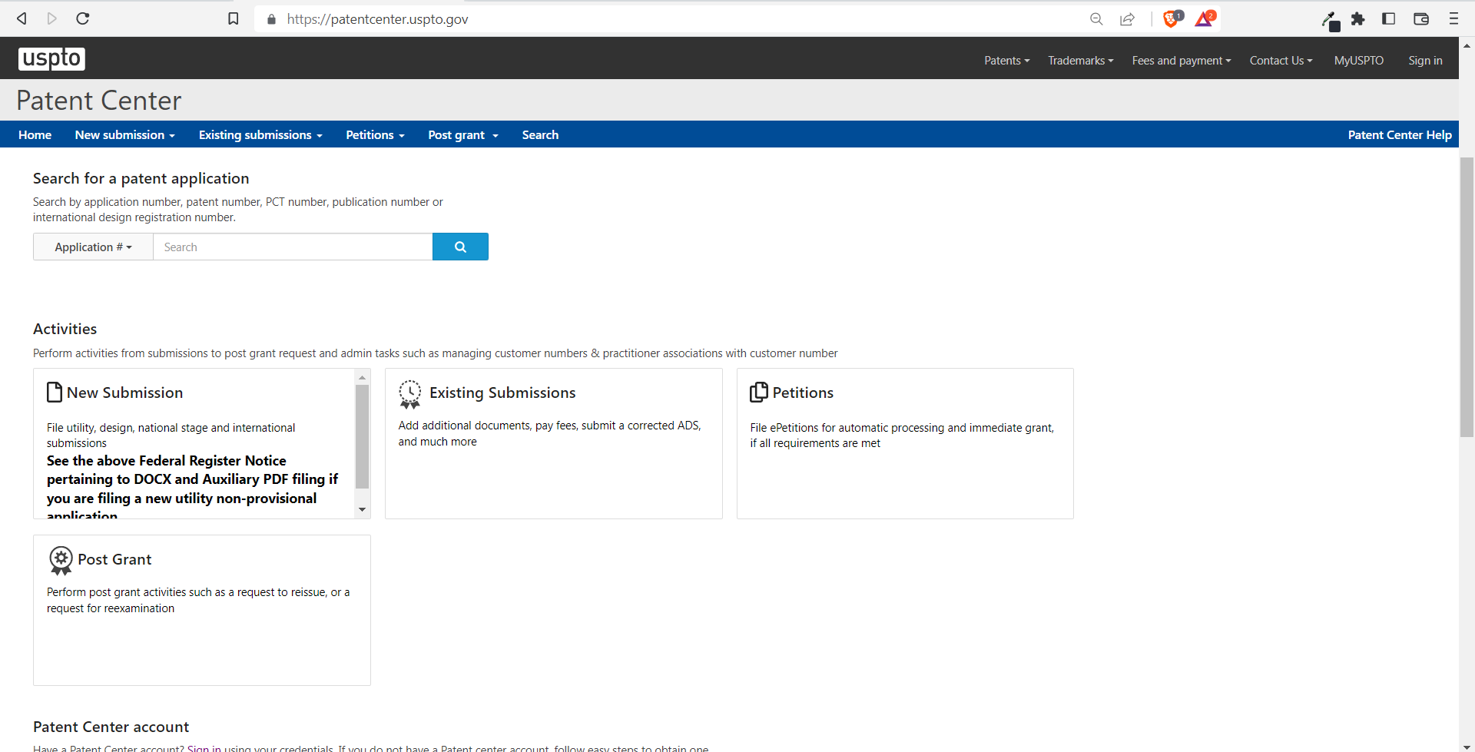Click the USPTO logo
The height and width of the screenshot is (752, 1475).
[51, 58]
